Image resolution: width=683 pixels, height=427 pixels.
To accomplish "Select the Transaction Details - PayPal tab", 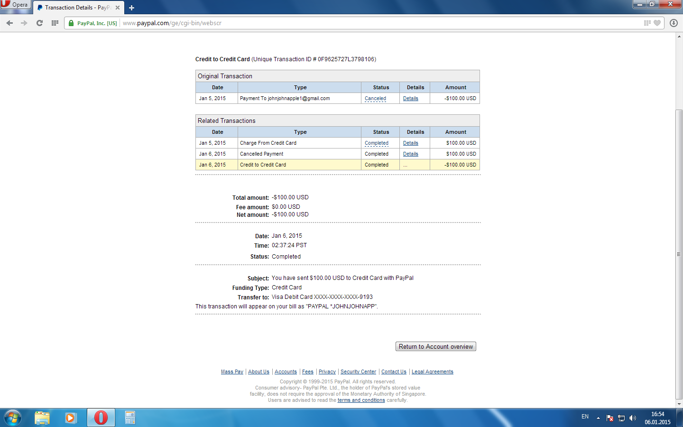I will 78,8.
